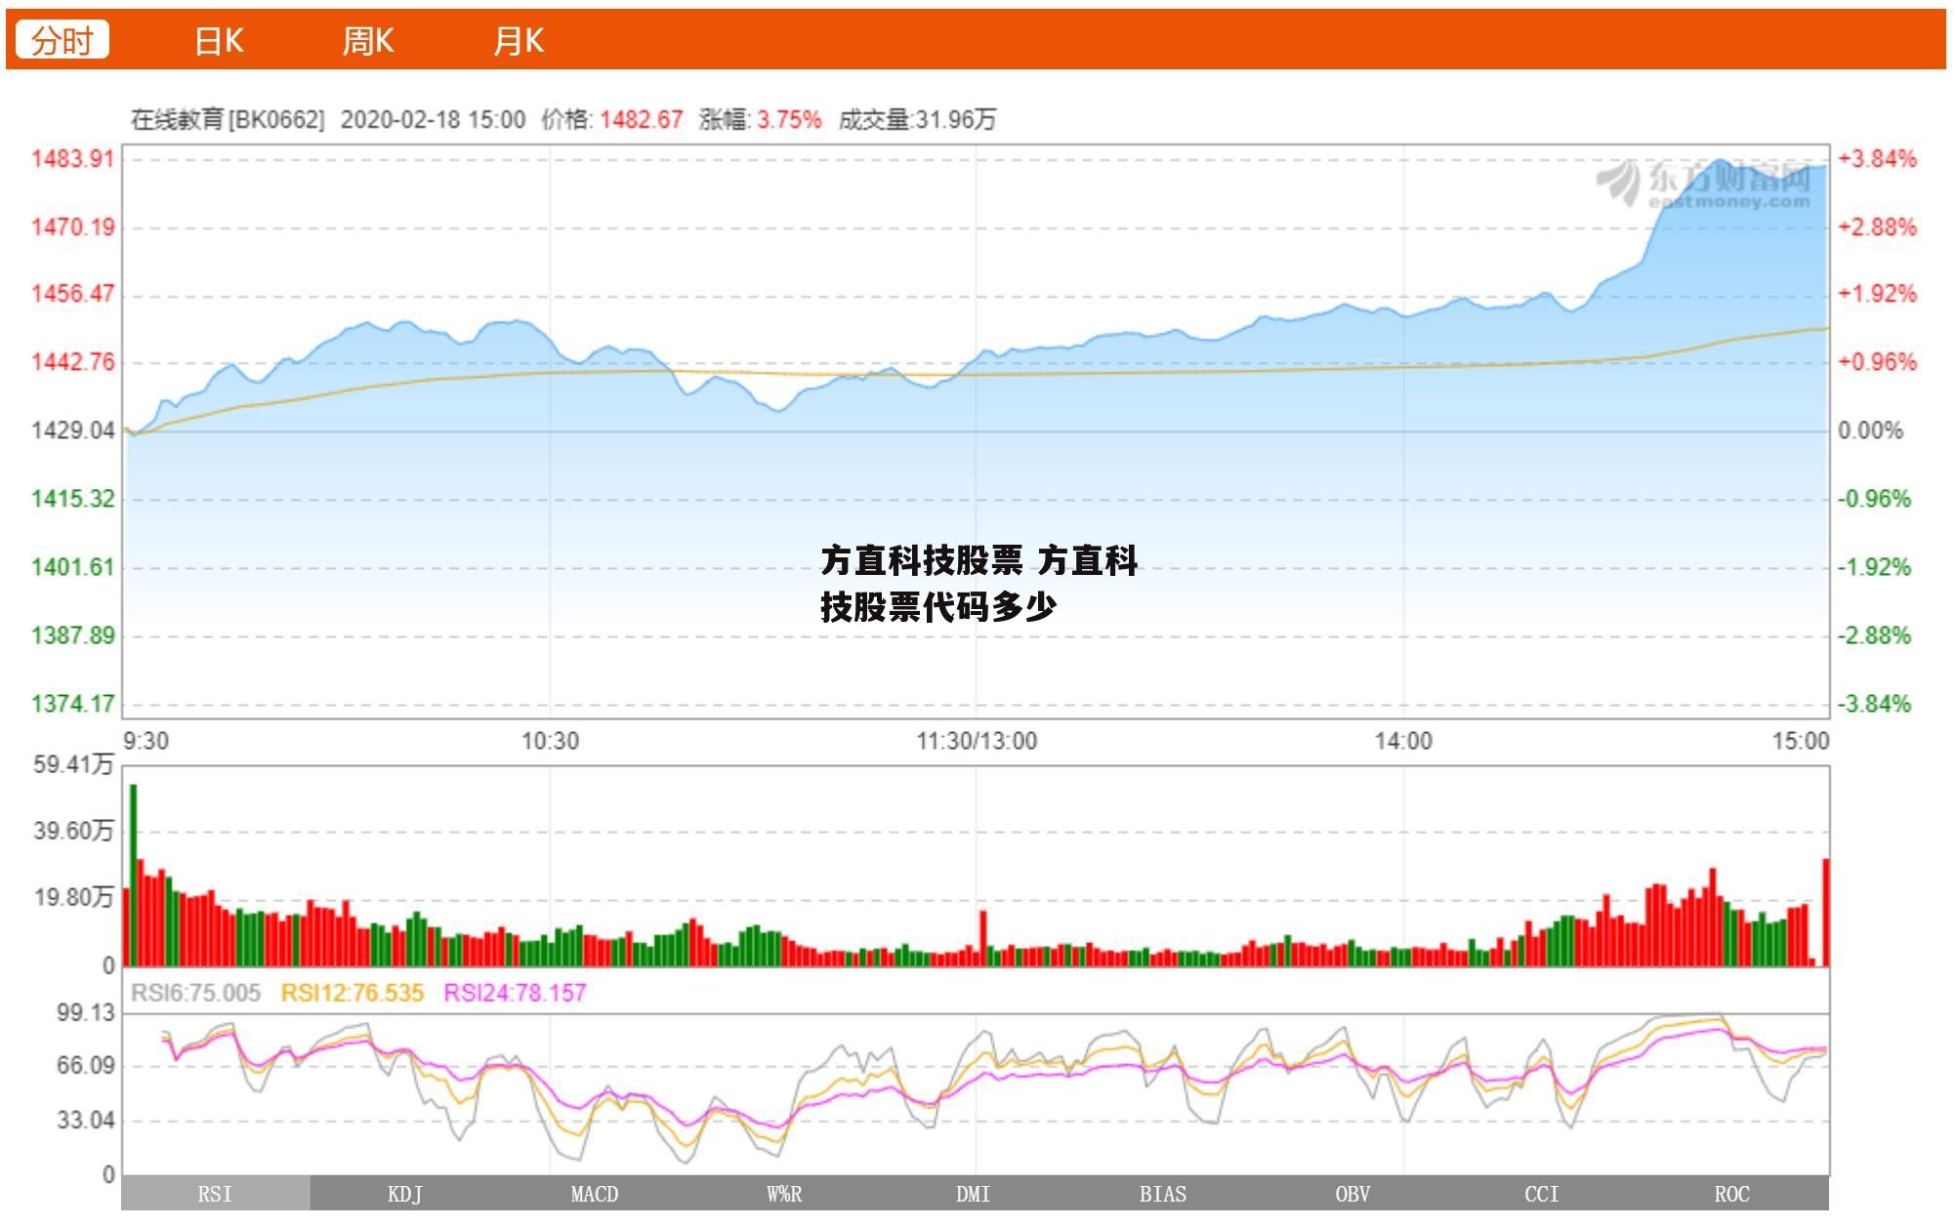Click the 在线教育[BK0662] sector title
This screenshot has width=1957, height=1226.
coord(228,120)
